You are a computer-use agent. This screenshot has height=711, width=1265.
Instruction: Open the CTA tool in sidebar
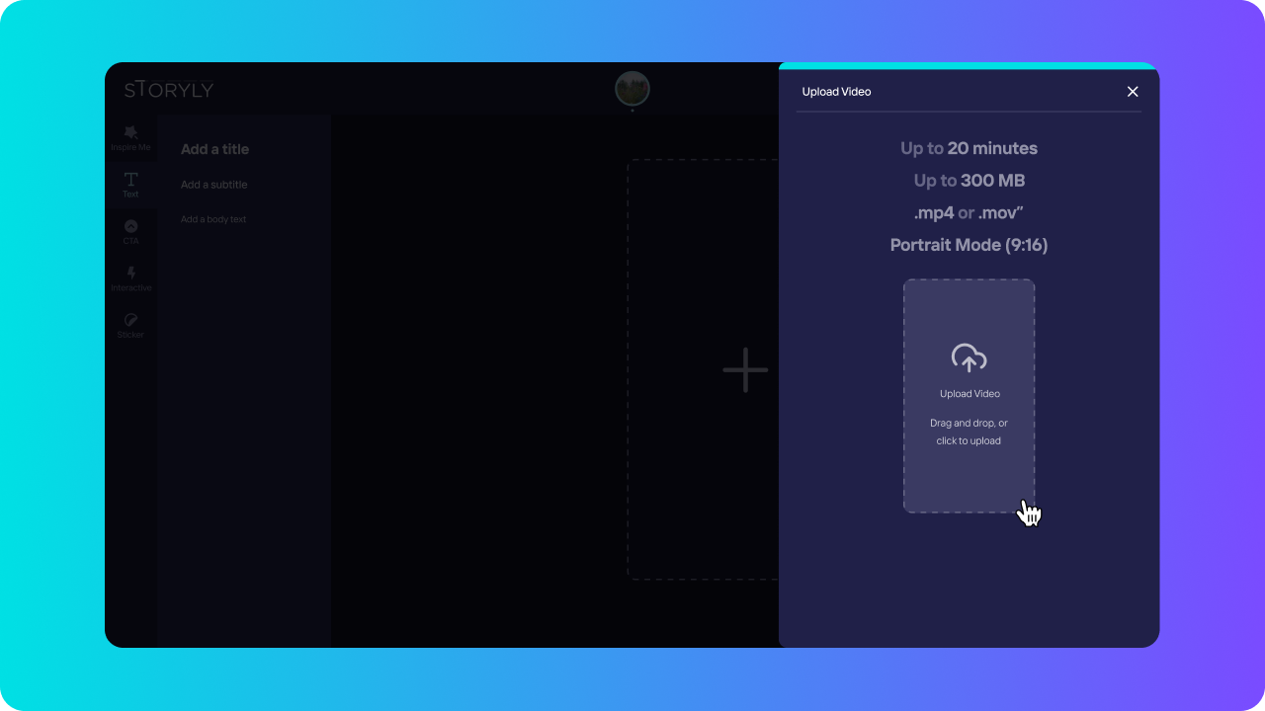130,232
